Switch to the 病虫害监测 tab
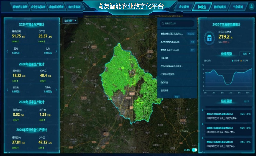The image size is (256, 156). pyautogui.click(x=74, y=7)
